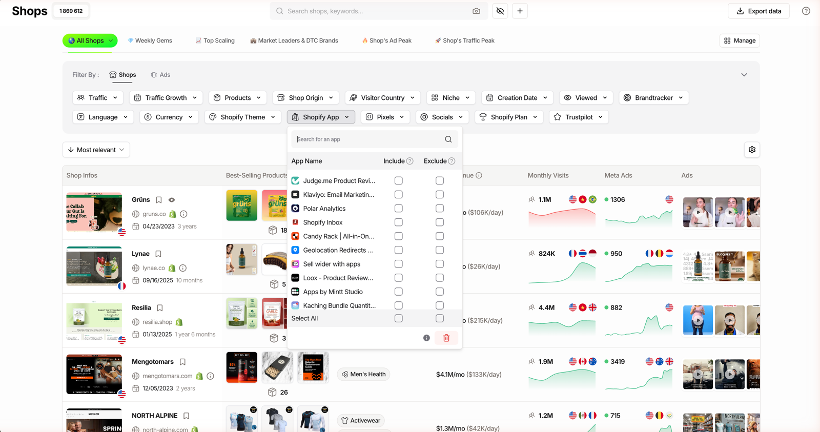Exclude Klaviyo Email Marketing app

[x=440, y=195]
